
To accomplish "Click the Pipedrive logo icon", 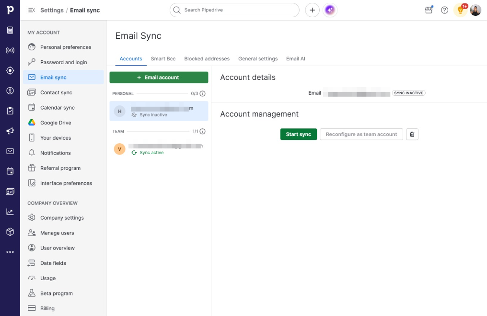I will (10, 10).
